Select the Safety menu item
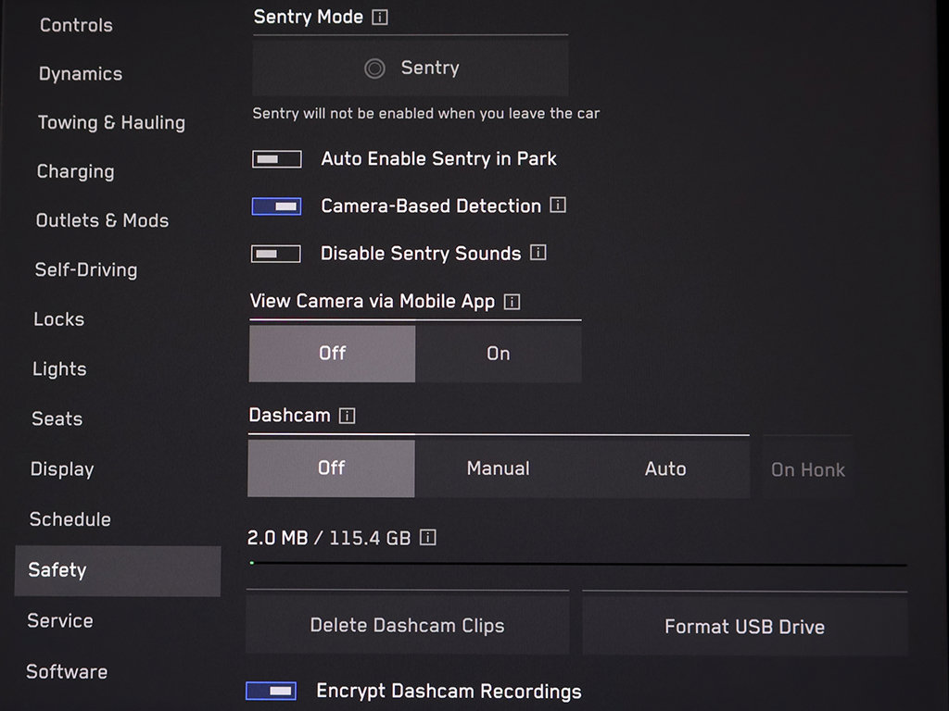 (118, 570)
